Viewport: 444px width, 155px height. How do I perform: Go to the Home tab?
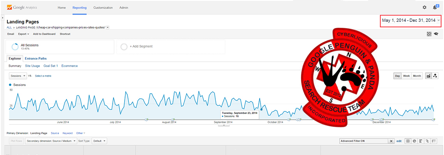62,8
